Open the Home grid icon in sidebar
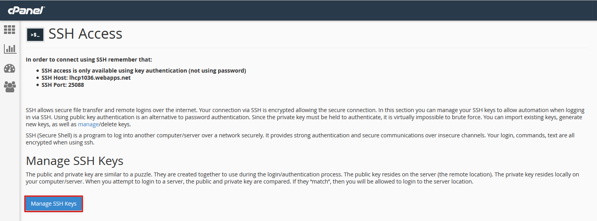Image resolution: width=597 pixels, height=221 pixels. [x=10, y=30]
